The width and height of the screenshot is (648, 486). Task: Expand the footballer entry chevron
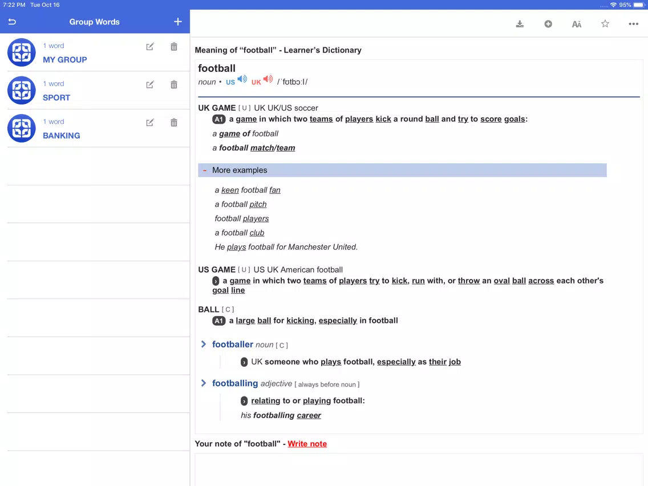point(203,345)
